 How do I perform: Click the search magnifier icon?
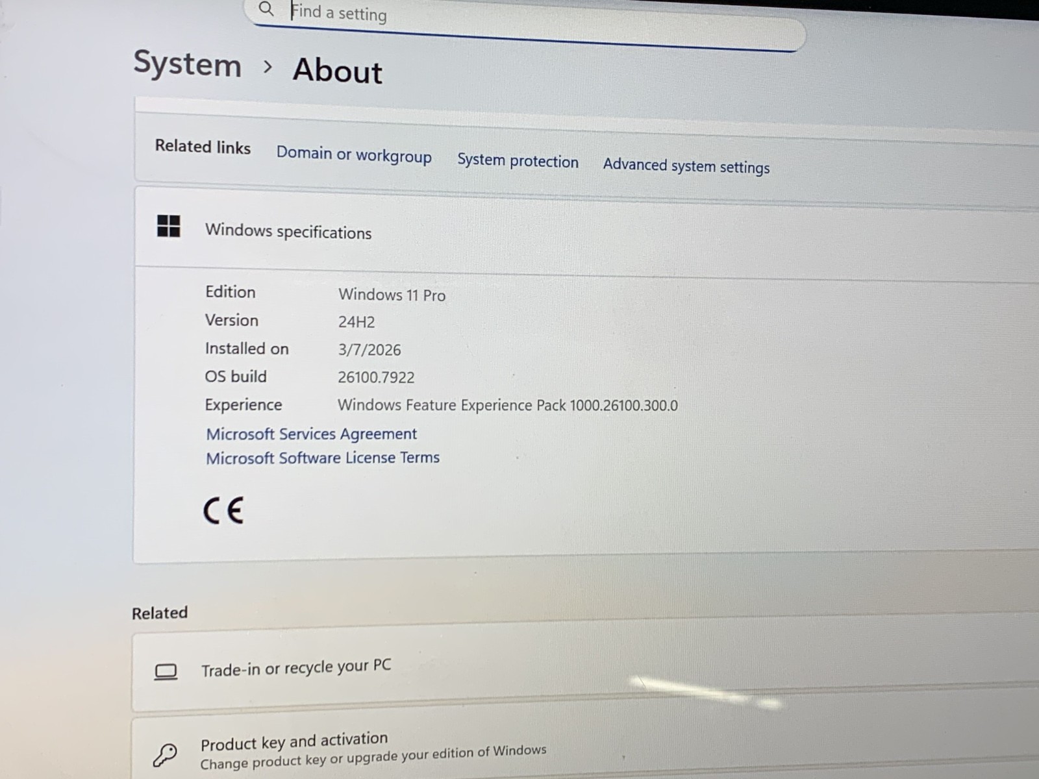[266, 8]
